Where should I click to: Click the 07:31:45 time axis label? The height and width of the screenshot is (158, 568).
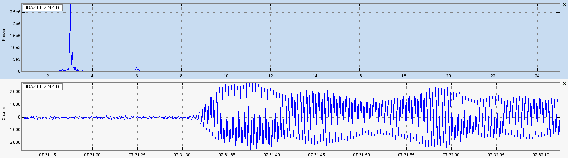point(317,154)
